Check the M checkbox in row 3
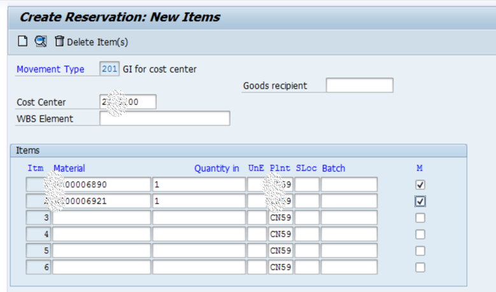This screenshot has height=292, width=496. pyautogui.click(x=420, y=218)
